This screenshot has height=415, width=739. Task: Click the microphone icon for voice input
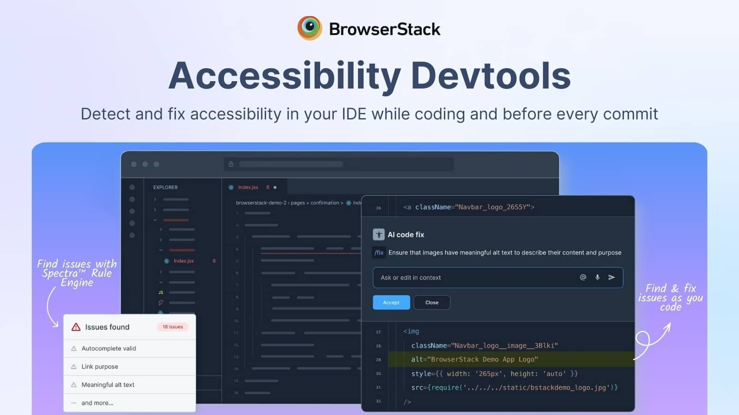[597, 277]
